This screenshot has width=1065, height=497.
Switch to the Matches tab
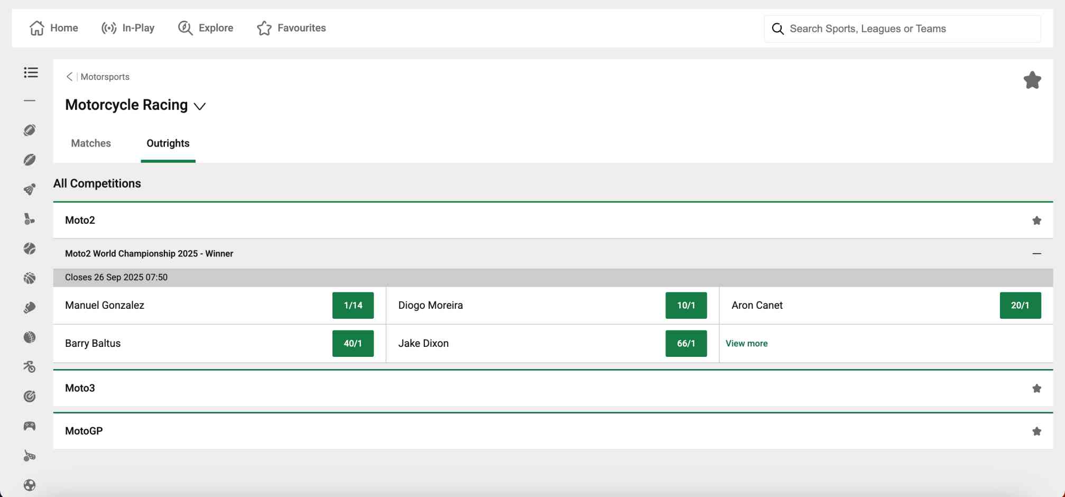90,143
